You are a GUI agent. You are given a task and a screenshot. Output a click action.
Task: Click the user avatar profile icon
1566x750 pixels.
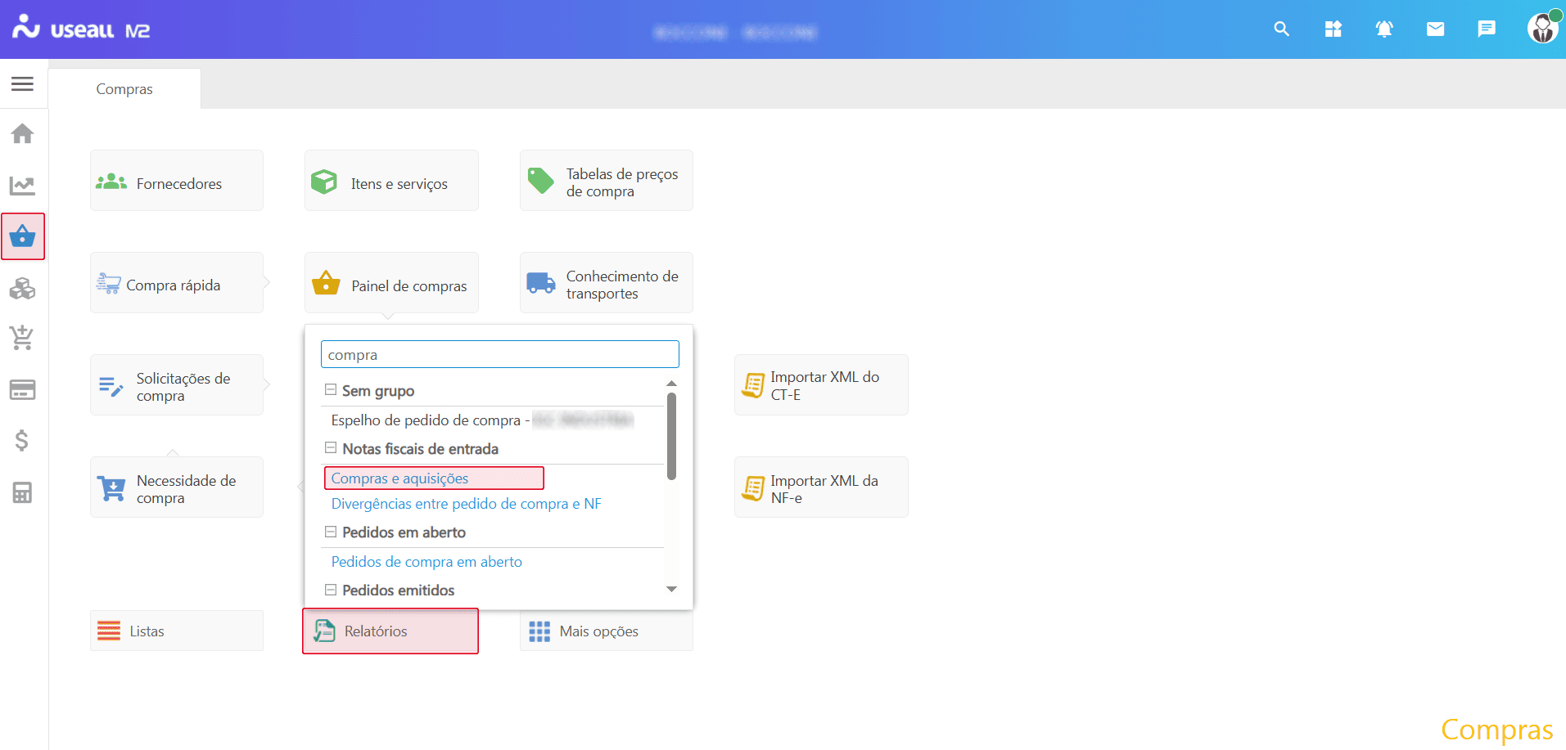[1542, 29]
